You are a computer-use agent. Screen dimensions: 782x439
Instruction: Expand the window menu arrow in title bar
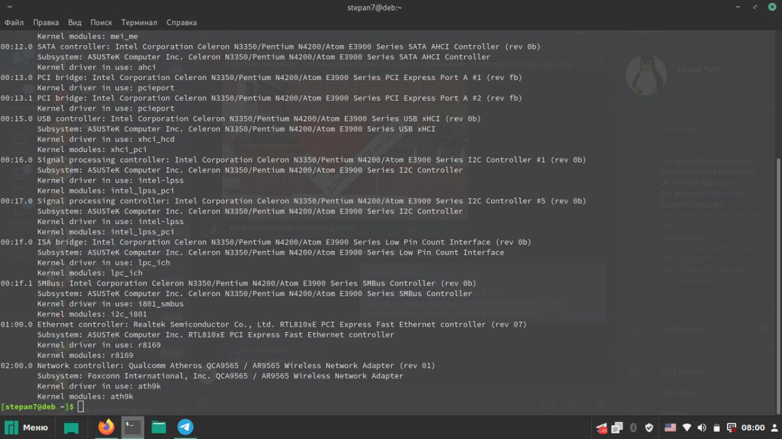(9, 7)
